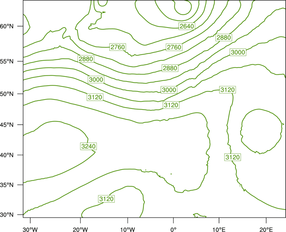
Task: Select the 40°N latitude axis label
Action: coord(7,155)
